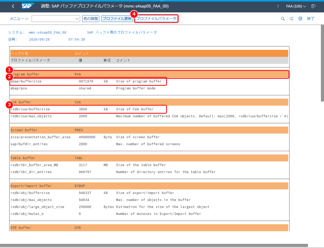Click the value 948337

pyautogui.click(x=85, y=193)
